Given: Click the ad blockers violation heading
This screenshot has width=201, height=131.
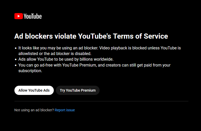Looking at the screenshot, I should click(x=91, y=36).
